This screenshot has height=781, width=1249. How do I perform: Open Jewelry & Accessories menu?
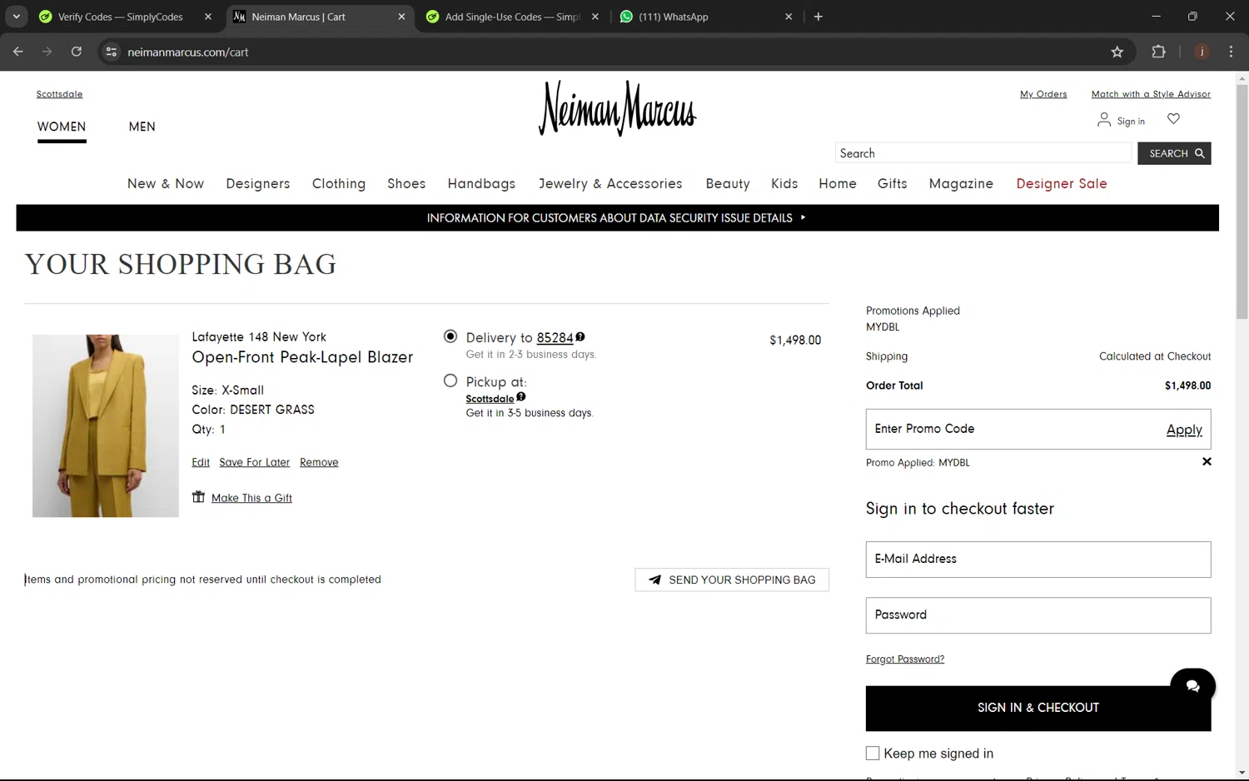610,184
